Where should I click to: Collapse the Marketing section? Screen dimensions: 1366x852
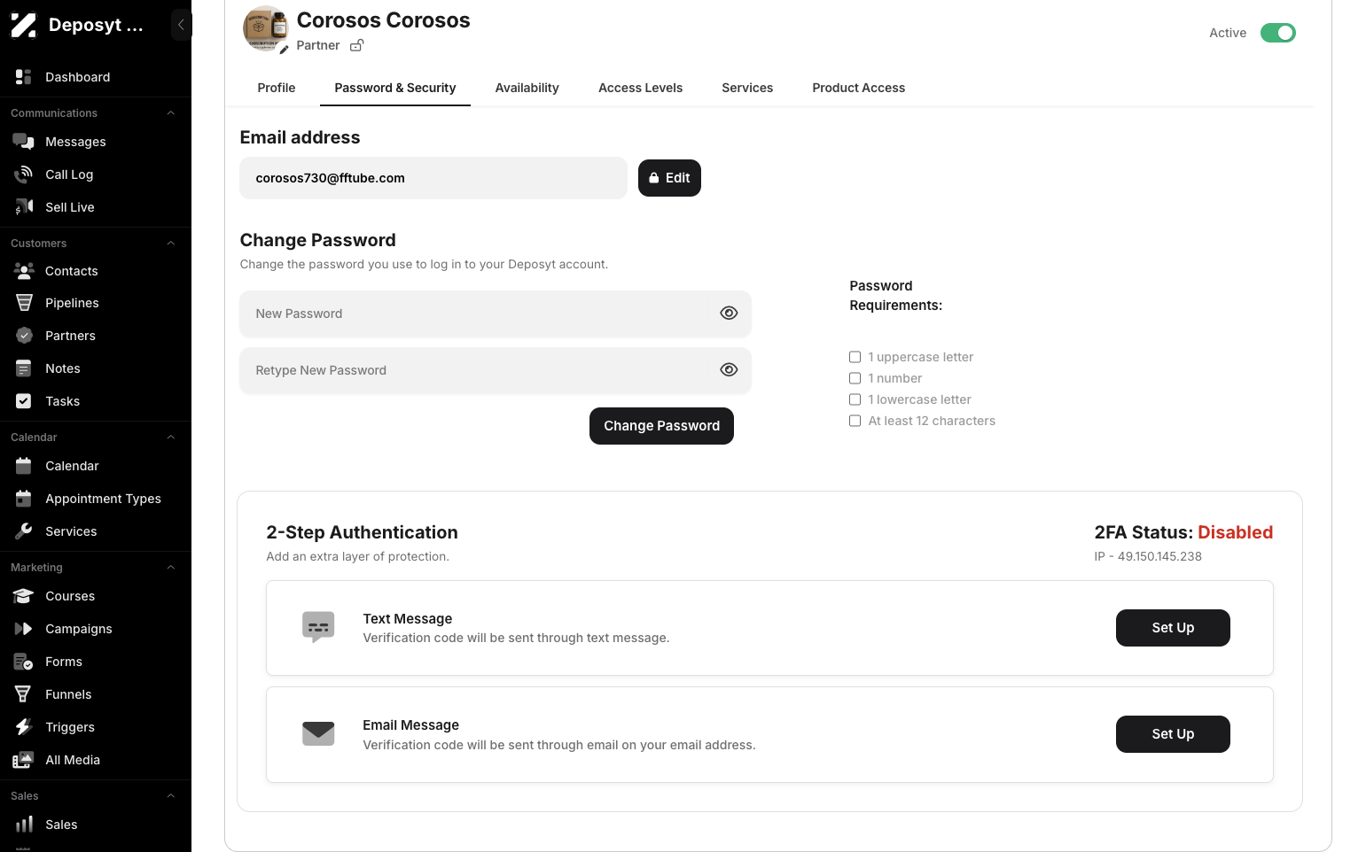point(171,568)
